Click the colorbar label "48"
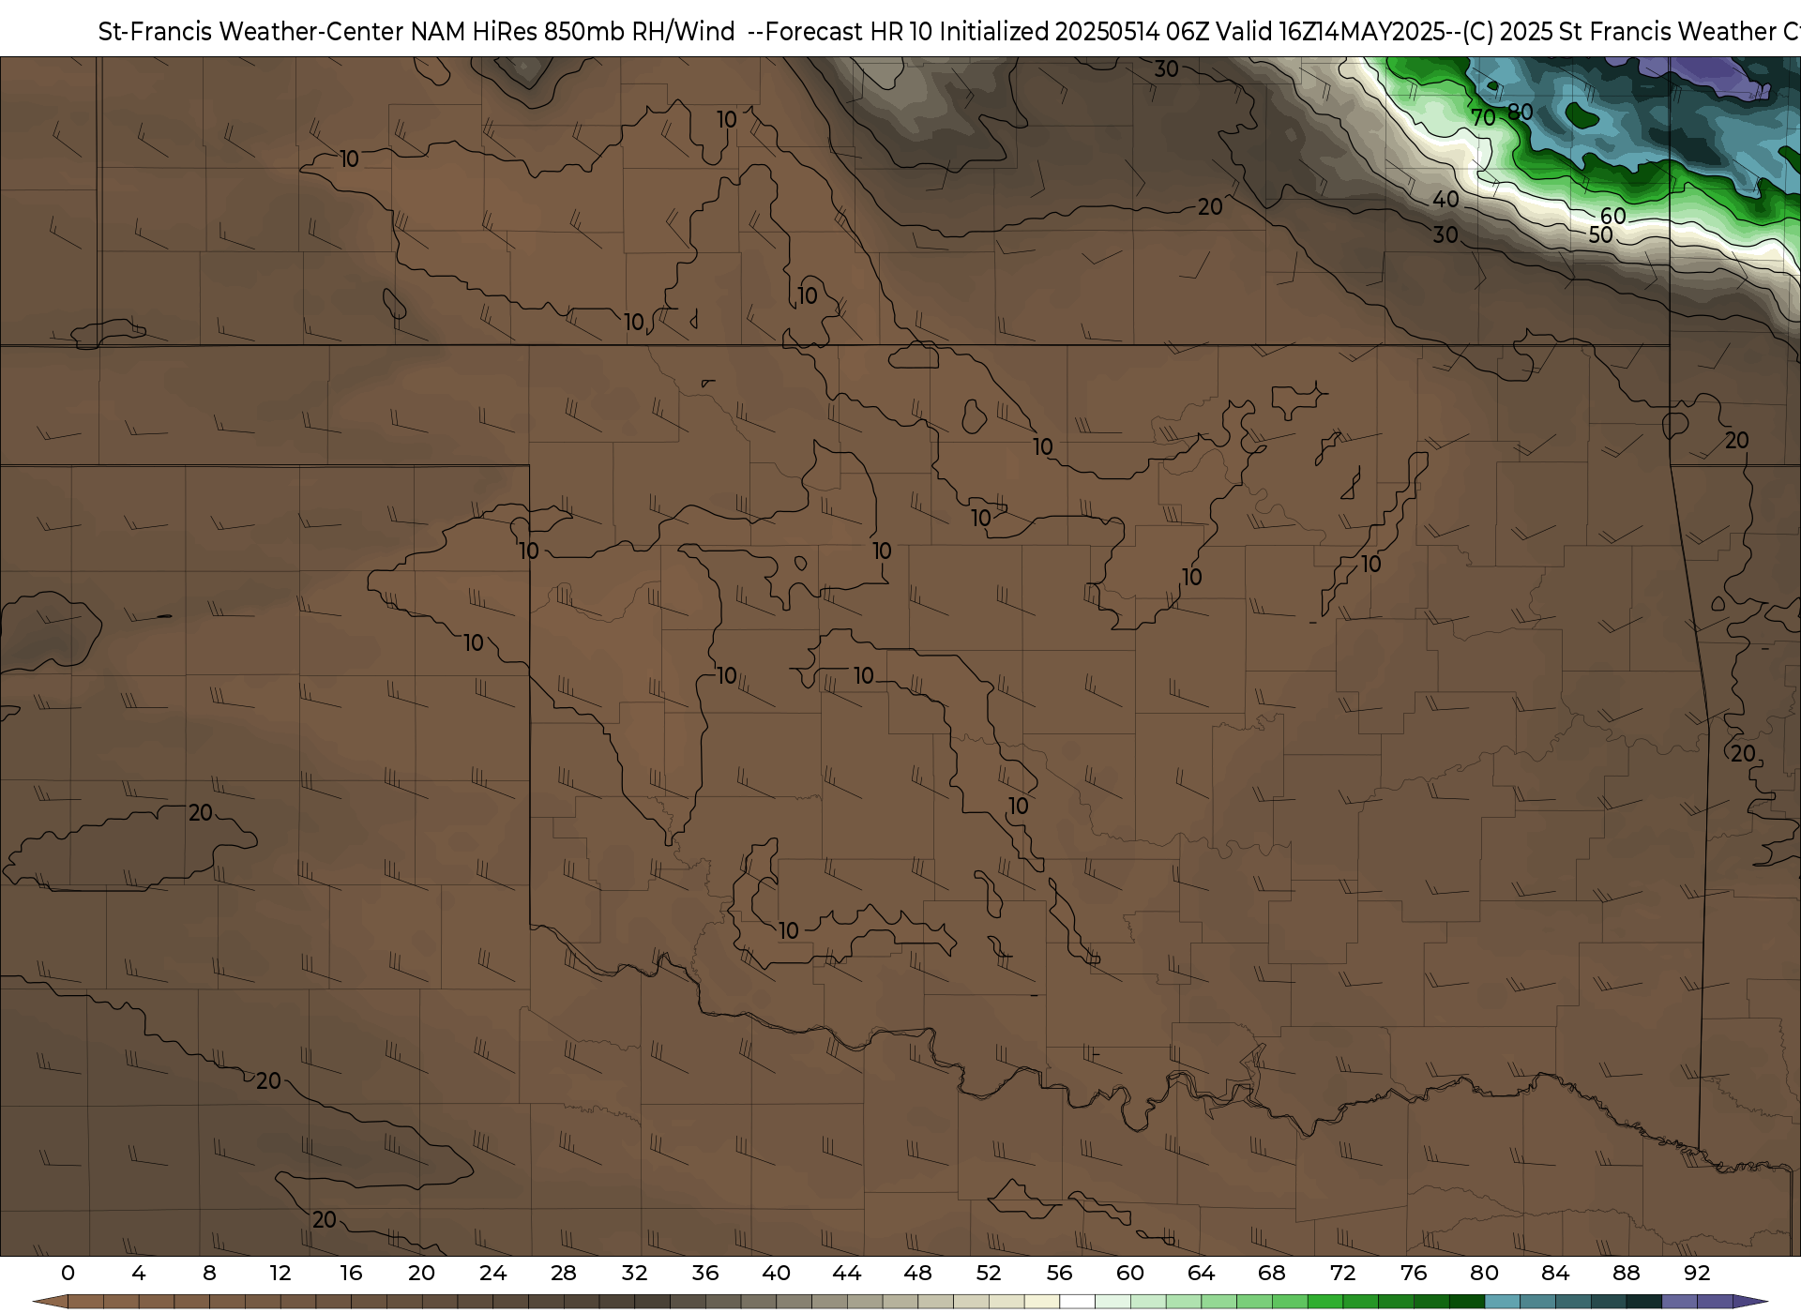 (x=917, y=1273)
